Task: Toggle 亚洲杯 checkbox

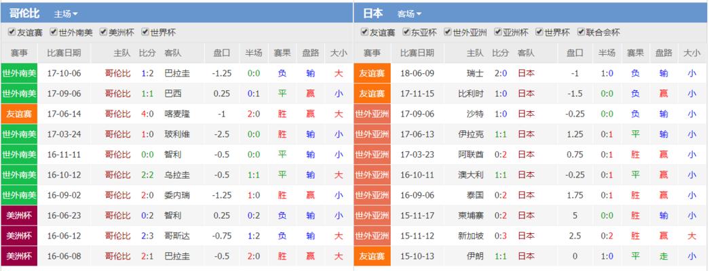Action: 497,33
